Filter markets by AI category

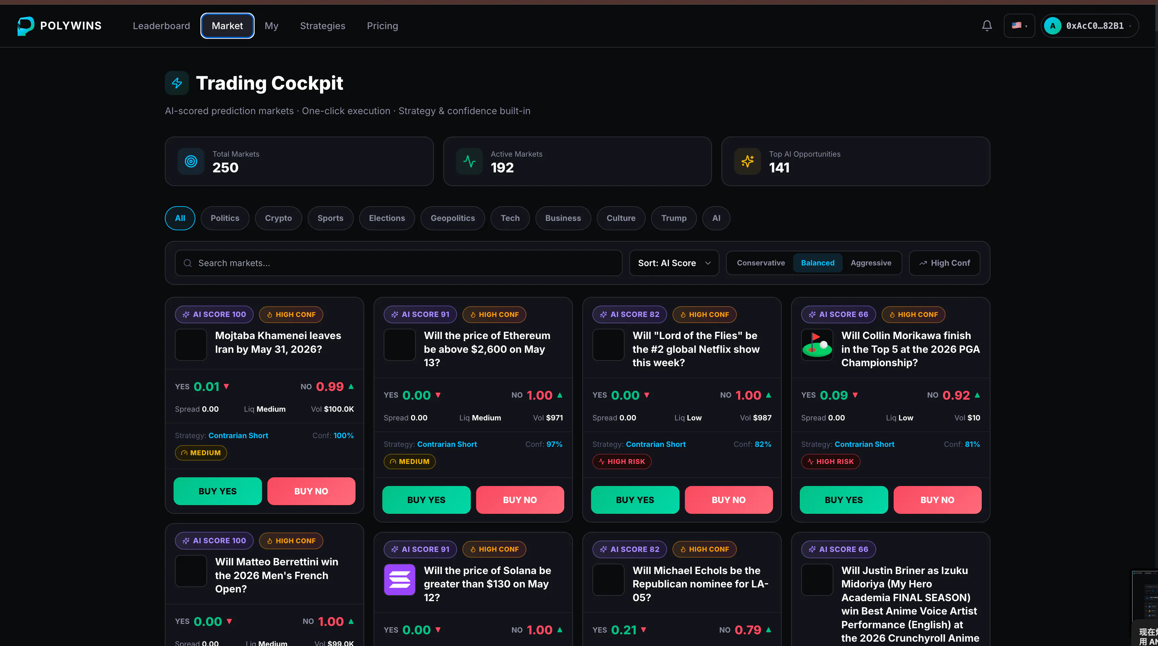716,218
